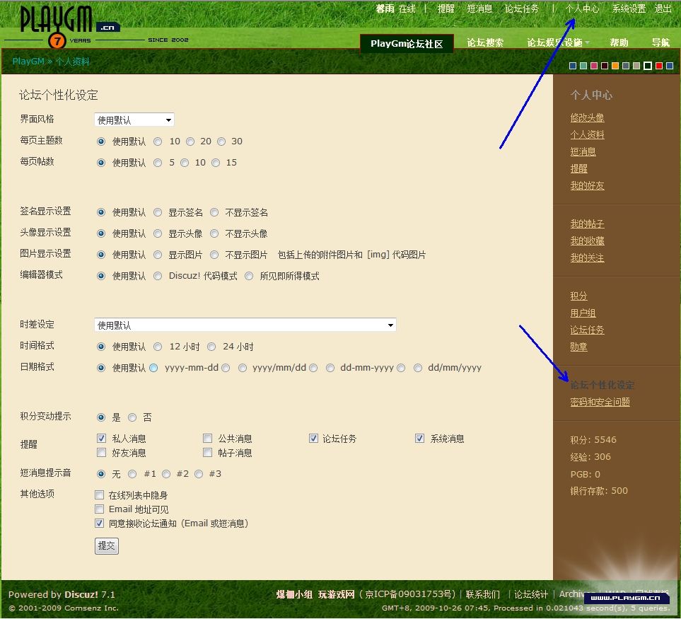
Task: Go to 密码和安全问题 sidebar link
Action: point(600,403)
